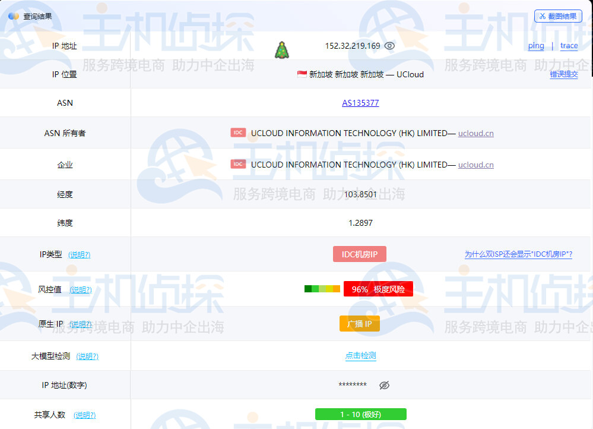
Task: Run ping on this IP
Action: 535,46
